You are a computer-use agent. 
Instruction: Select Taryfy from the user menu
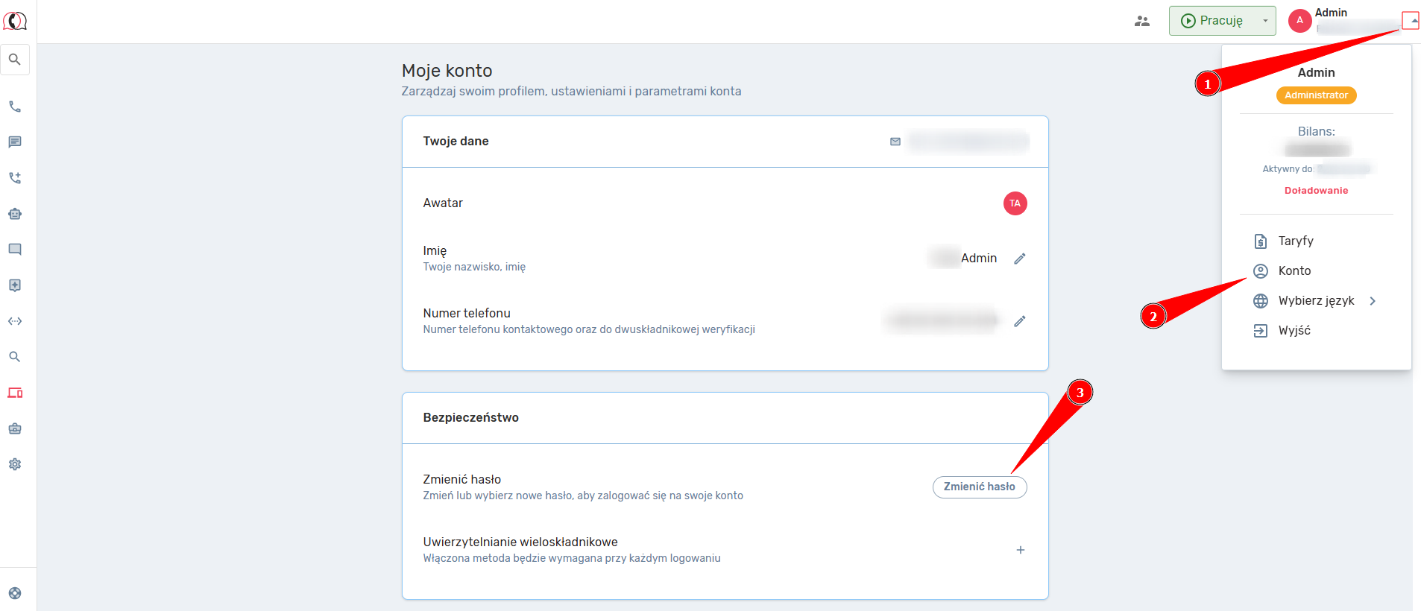1295,241
